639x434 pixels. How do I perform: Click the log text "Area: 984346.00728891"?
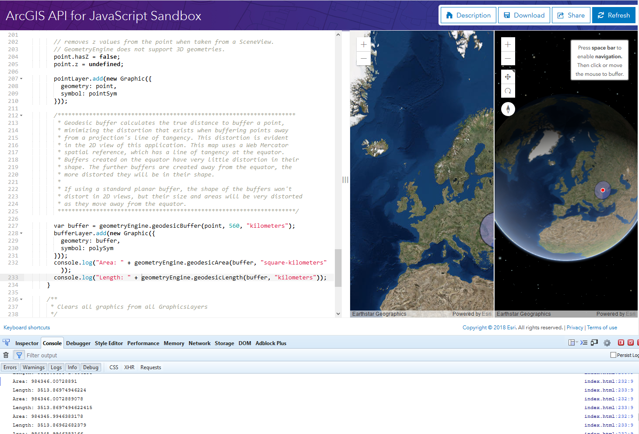(x=45, y=381)
